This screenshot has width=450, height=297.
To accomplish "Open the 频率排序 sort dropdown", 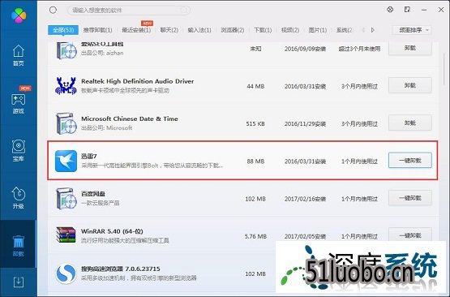I will click(x=412, y=30).
